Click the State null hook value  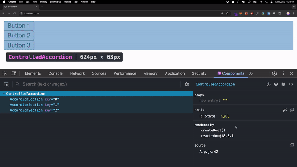coord(225,116)
